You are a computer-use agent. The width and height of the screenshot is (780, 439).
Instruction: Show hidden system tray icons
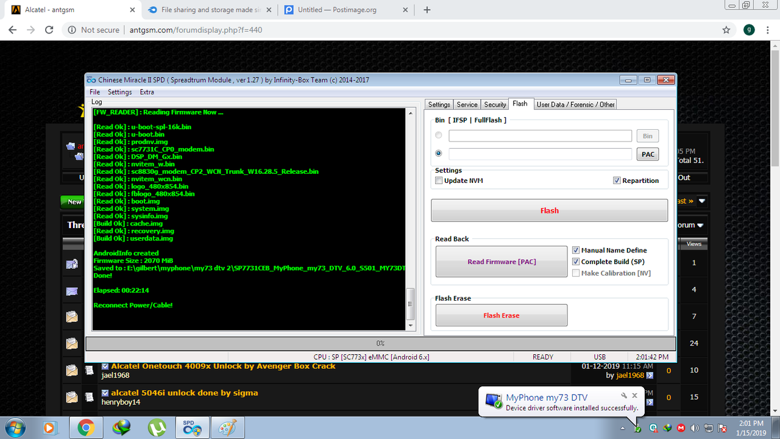pos(622,428)
